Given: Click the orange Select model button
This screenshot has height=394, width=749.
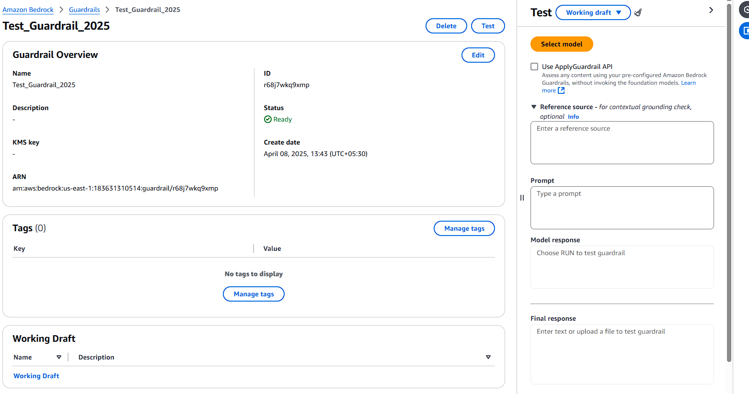Looking at the screenshot, I should coord(562,44).
